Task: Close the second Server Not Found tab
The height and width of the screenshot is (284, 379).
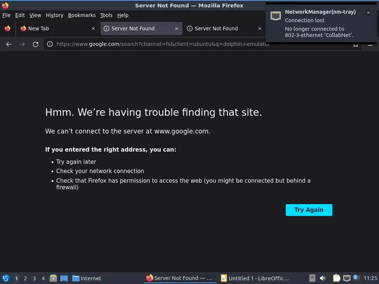Action: 260,28
